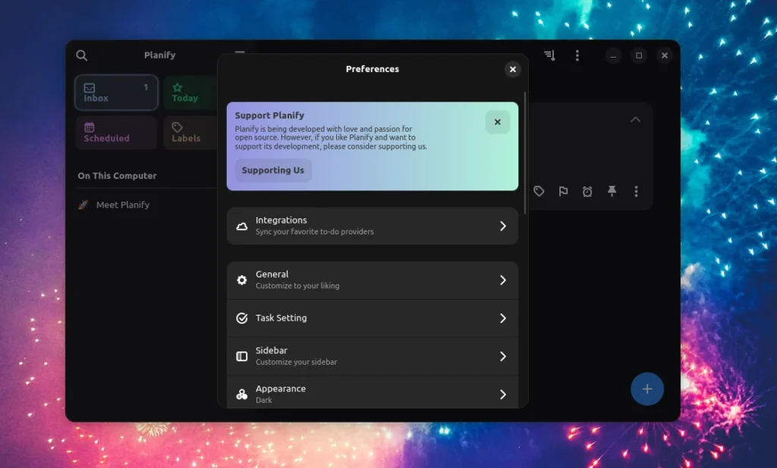Open the sort order icon in header
The height and width of the screenshot is (468, 777).
550,55
